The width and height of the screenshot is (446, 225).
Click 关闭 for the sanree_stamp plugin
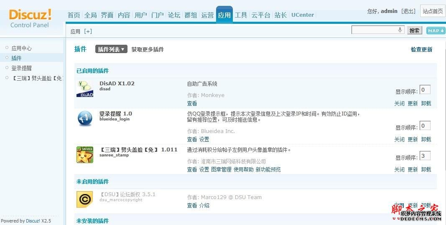(x=399, y=169)
